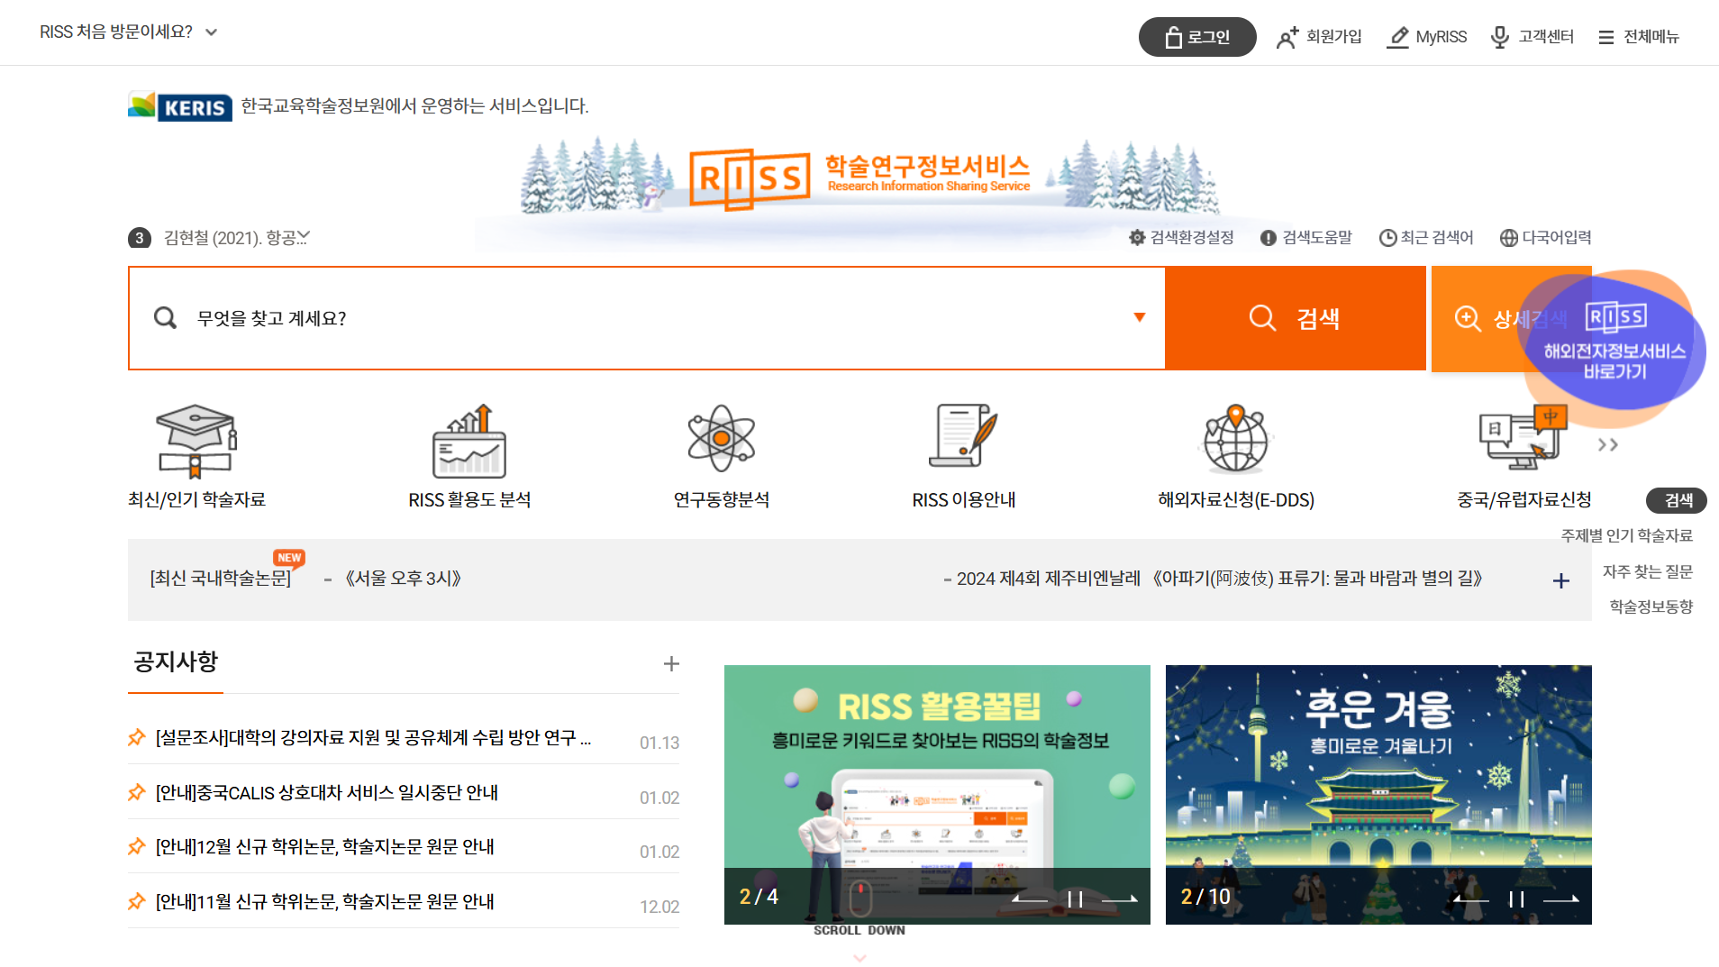The image size is (1719, 967).
Task: Go to next slide on 추운 겨울 banner
Action: point(1561,899)
